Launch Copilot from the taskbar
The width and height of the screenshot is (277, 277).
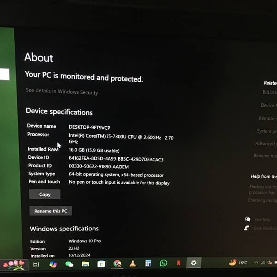click(53, 265)
